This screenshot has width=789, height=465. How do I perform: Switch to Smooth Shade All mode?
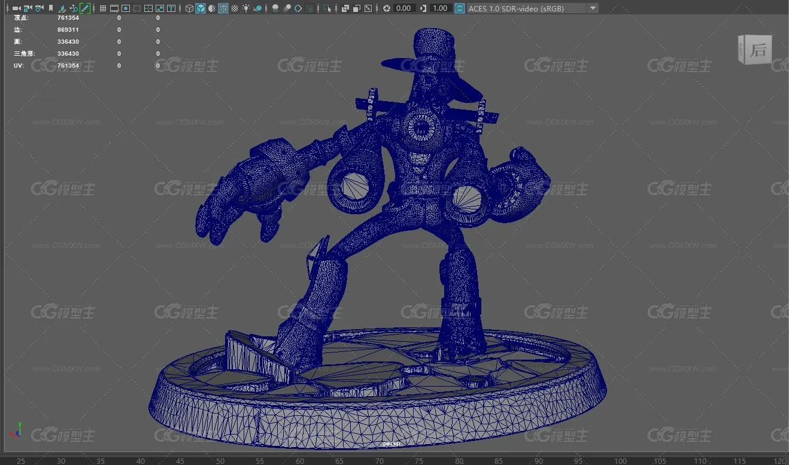coord(201,8)
